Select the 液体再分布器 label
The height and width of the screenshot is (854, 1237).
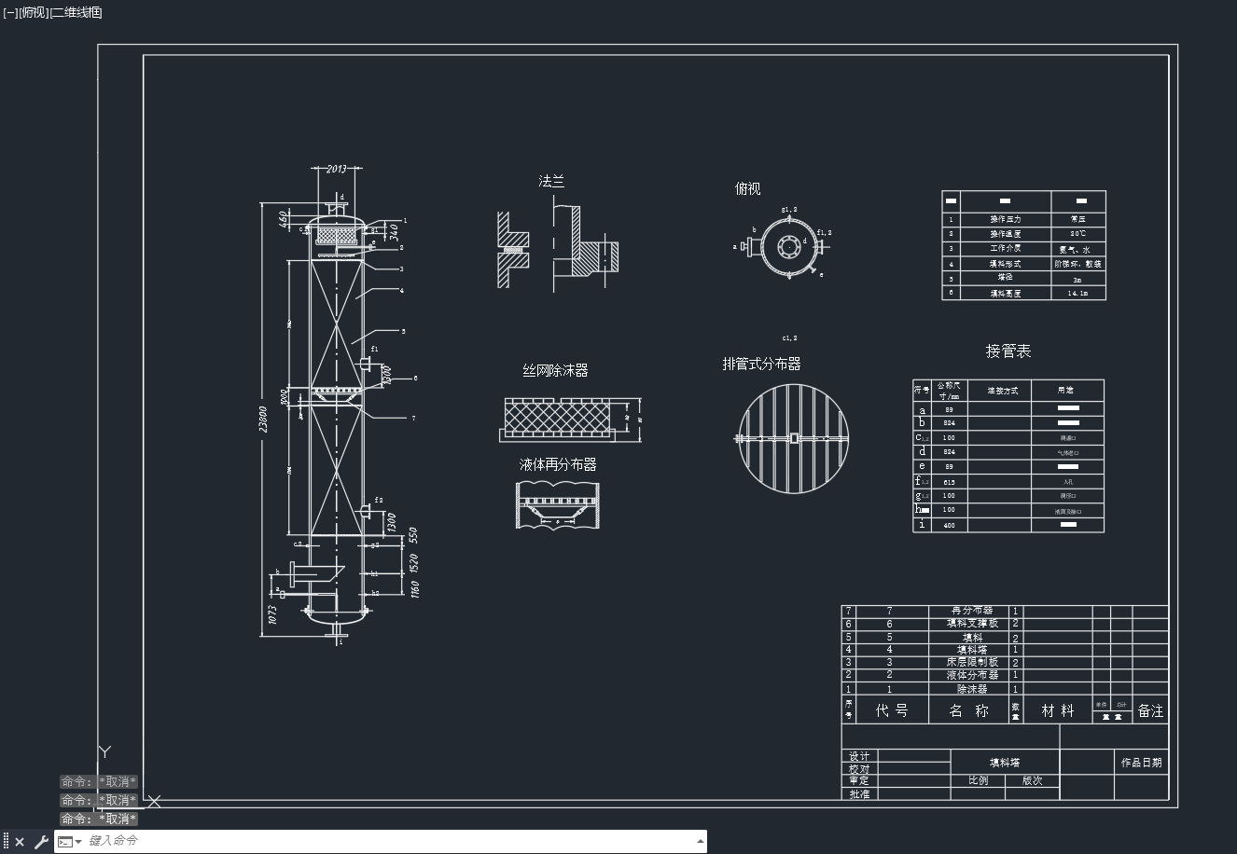click(x=558, y=464)
